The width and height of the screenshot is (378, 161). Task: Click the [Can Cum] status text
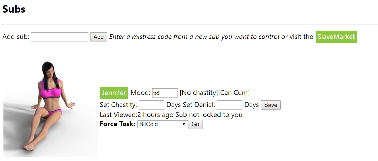click(x=234, y=93)
